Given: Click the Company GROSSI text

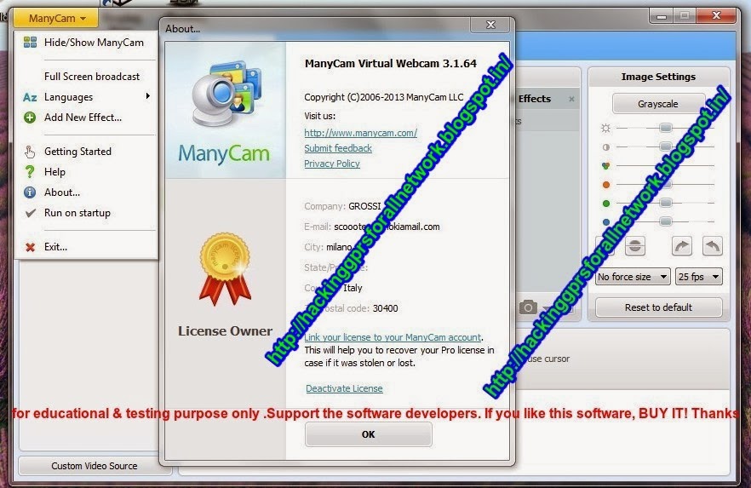Looking at the screenshot, I should pyautogui.click(x=342, y=206).
